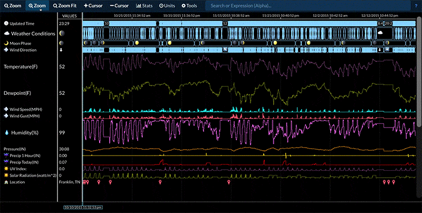Open the Stats panel
The height and width of the screenshot is (213, 422).
tap(144, 6)
